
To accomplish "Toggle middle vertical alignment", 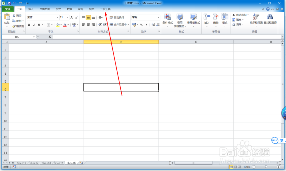I will (x=88, y=17).
